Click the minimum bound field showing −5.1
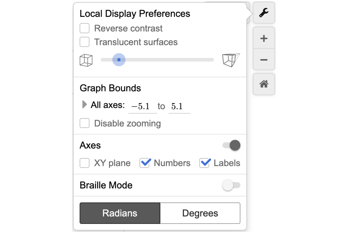Screen dimensions: 348x232 coord(142,106)
